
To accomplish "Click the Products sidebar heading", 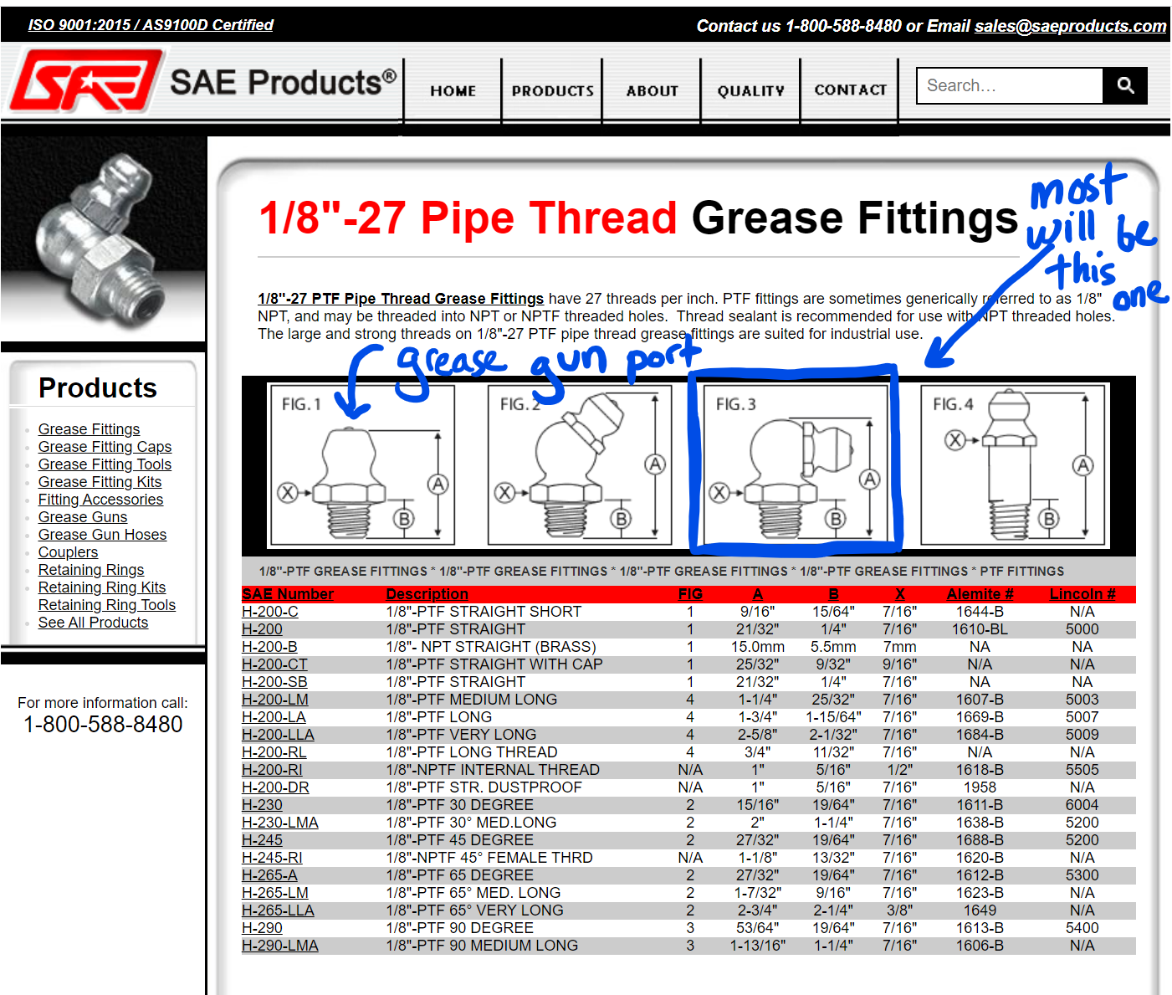I will (98, 388).
